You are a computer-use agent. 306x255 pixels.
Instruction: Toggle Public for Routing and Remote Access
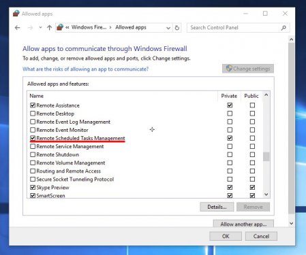pyautogui.click(x=252, y=171)
